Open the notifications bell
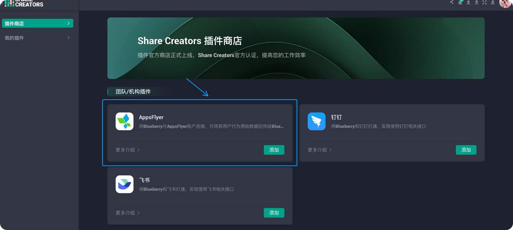 [x=460, y=2]
